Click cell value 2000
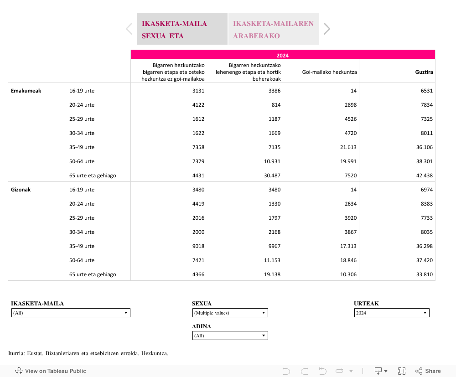This screenshot has height=377, width=456. [198, 232]
